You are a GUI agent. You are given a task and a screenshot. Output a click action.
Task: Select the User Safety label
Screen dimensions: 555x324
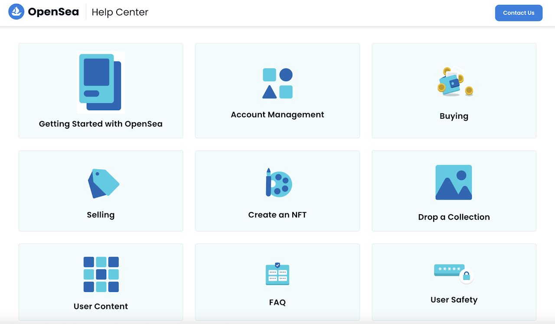pos(454,300)
